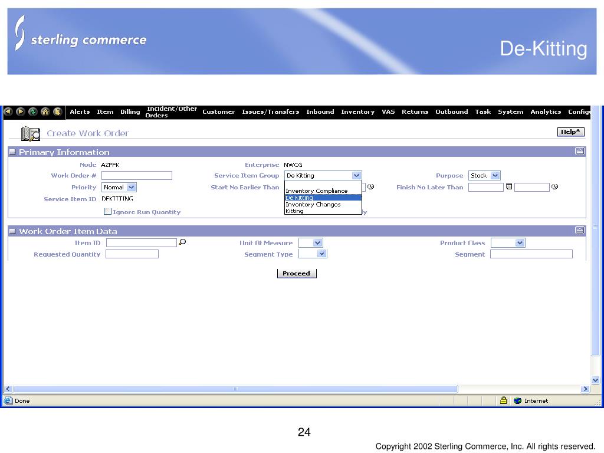
Task: Click the browser page icon beside Done
Action: (x=8, y=401)
